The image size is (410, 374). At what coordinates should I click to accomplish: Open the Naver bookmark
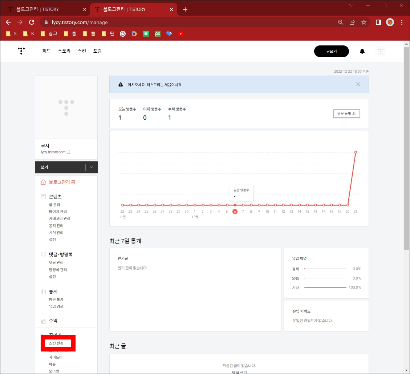146,33
